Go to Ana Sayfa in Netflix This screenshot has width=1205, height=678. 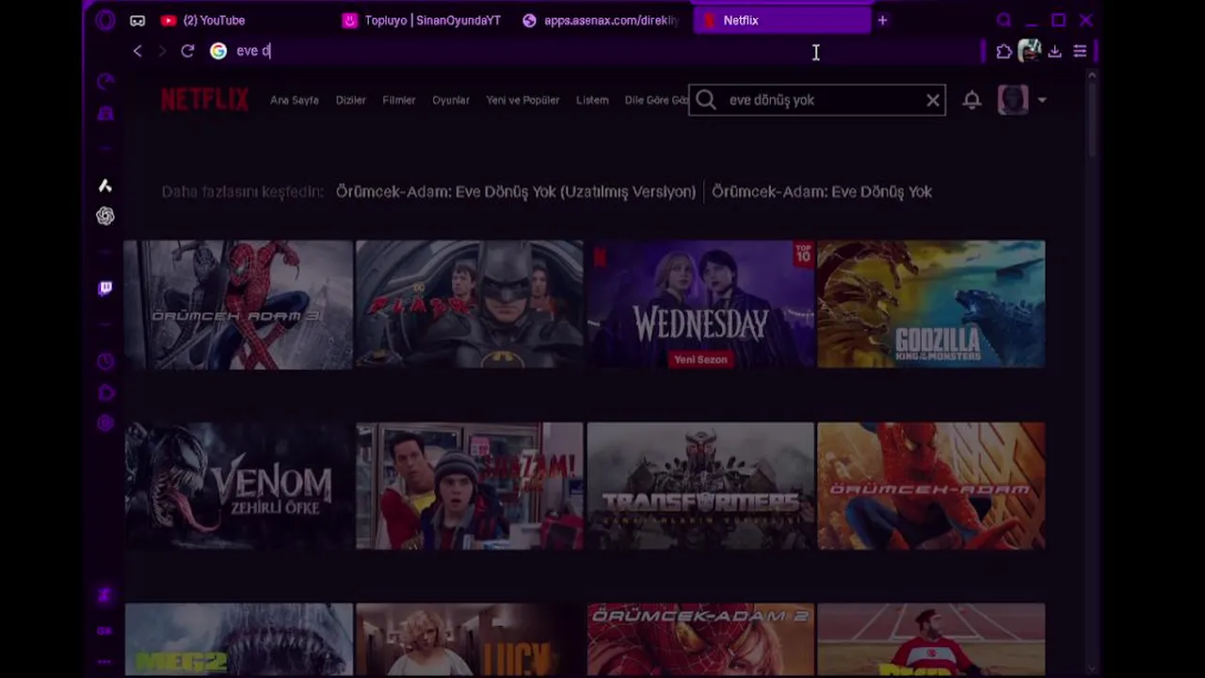tap(295, 100)
